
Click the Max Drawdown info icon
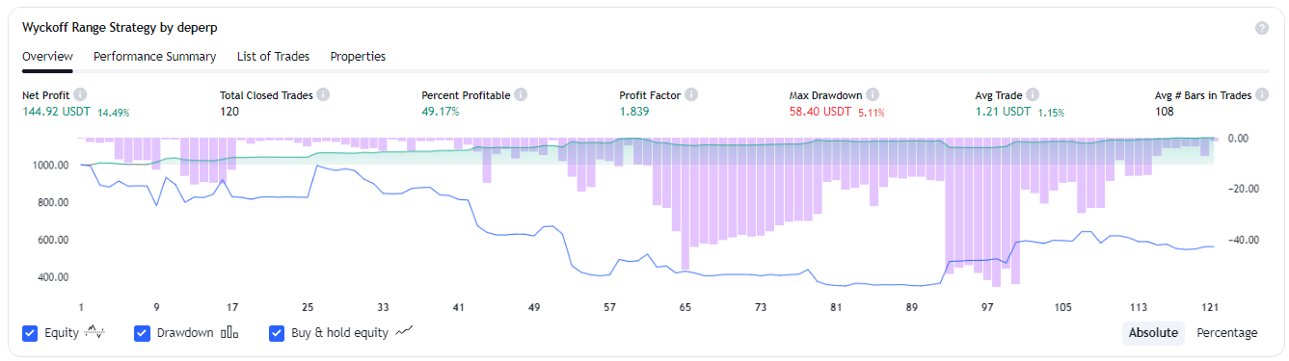(872, 94)
